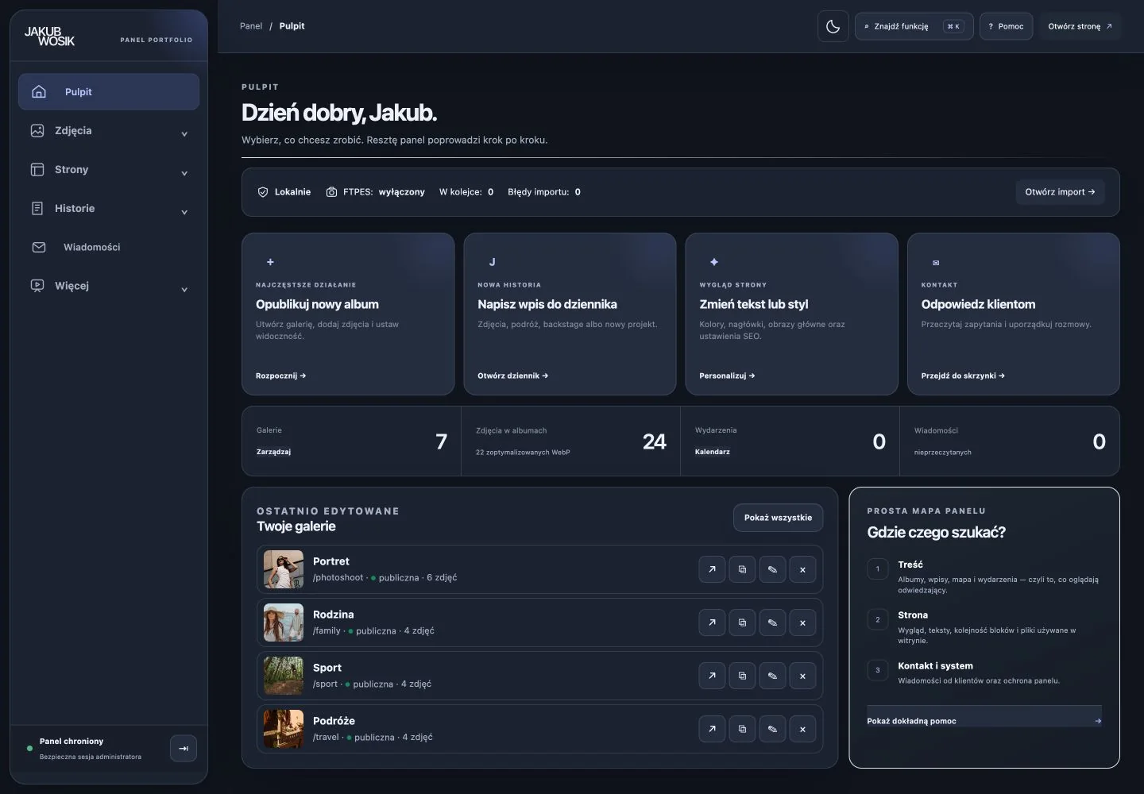Click Zarządzaj under Galerie

point(273,452)
